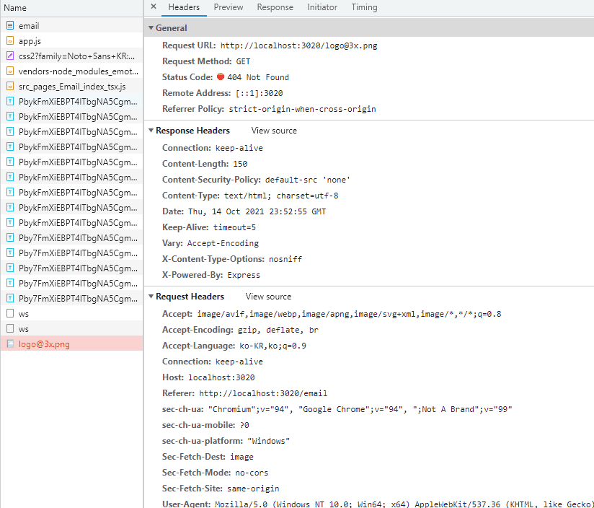594x508 pixels.
Task: Switch to the Headers tab
Action: click(x=184, y=7)
